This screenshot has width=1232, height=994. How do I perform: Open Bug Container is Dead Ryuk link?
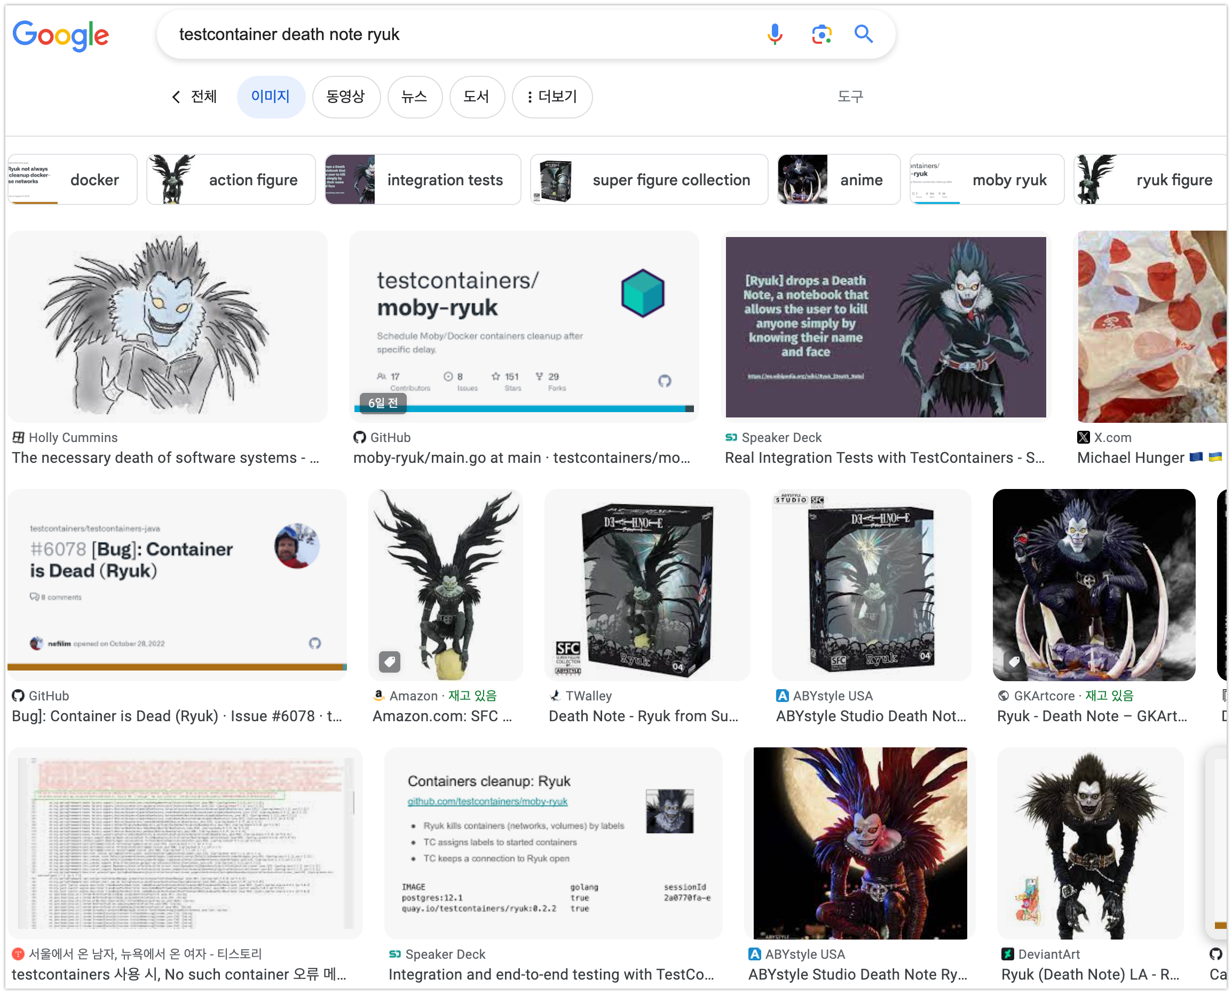tap(177, 716)
